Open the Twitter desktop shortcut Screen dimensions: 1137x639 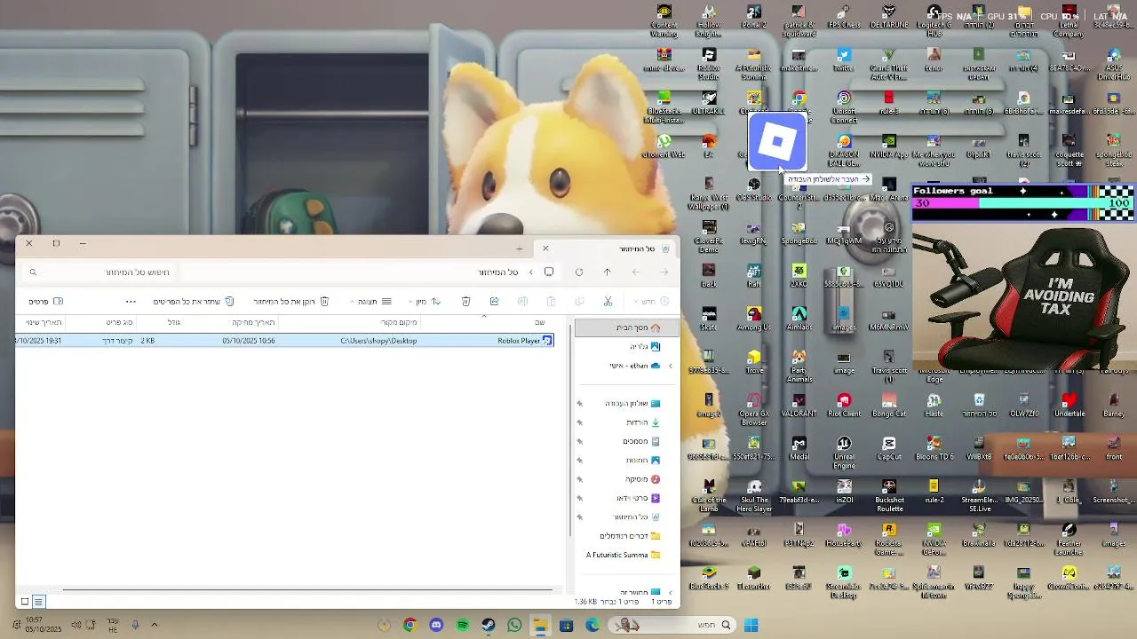pyautogui.click(x=844, y=60)
